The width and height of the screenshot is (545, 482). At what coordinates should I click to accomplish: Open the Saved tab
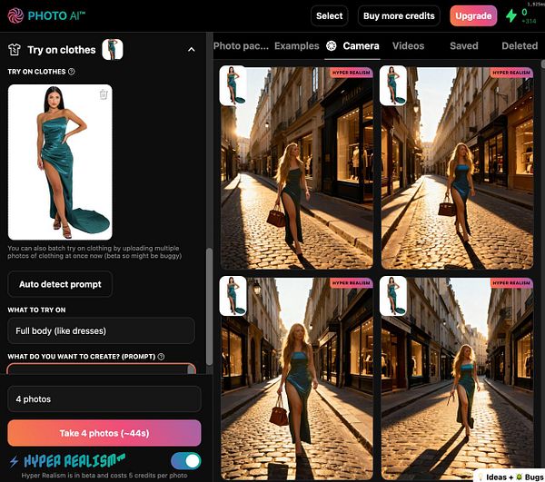pyautogui.click(x=463, y=45)
